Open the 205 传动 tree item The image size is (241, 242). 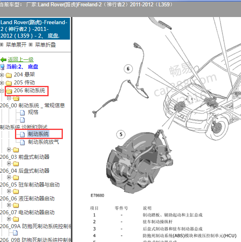24,82
